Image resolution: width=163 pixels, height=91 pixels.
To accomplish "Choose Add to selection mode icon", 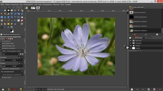I will coord(8,39).
